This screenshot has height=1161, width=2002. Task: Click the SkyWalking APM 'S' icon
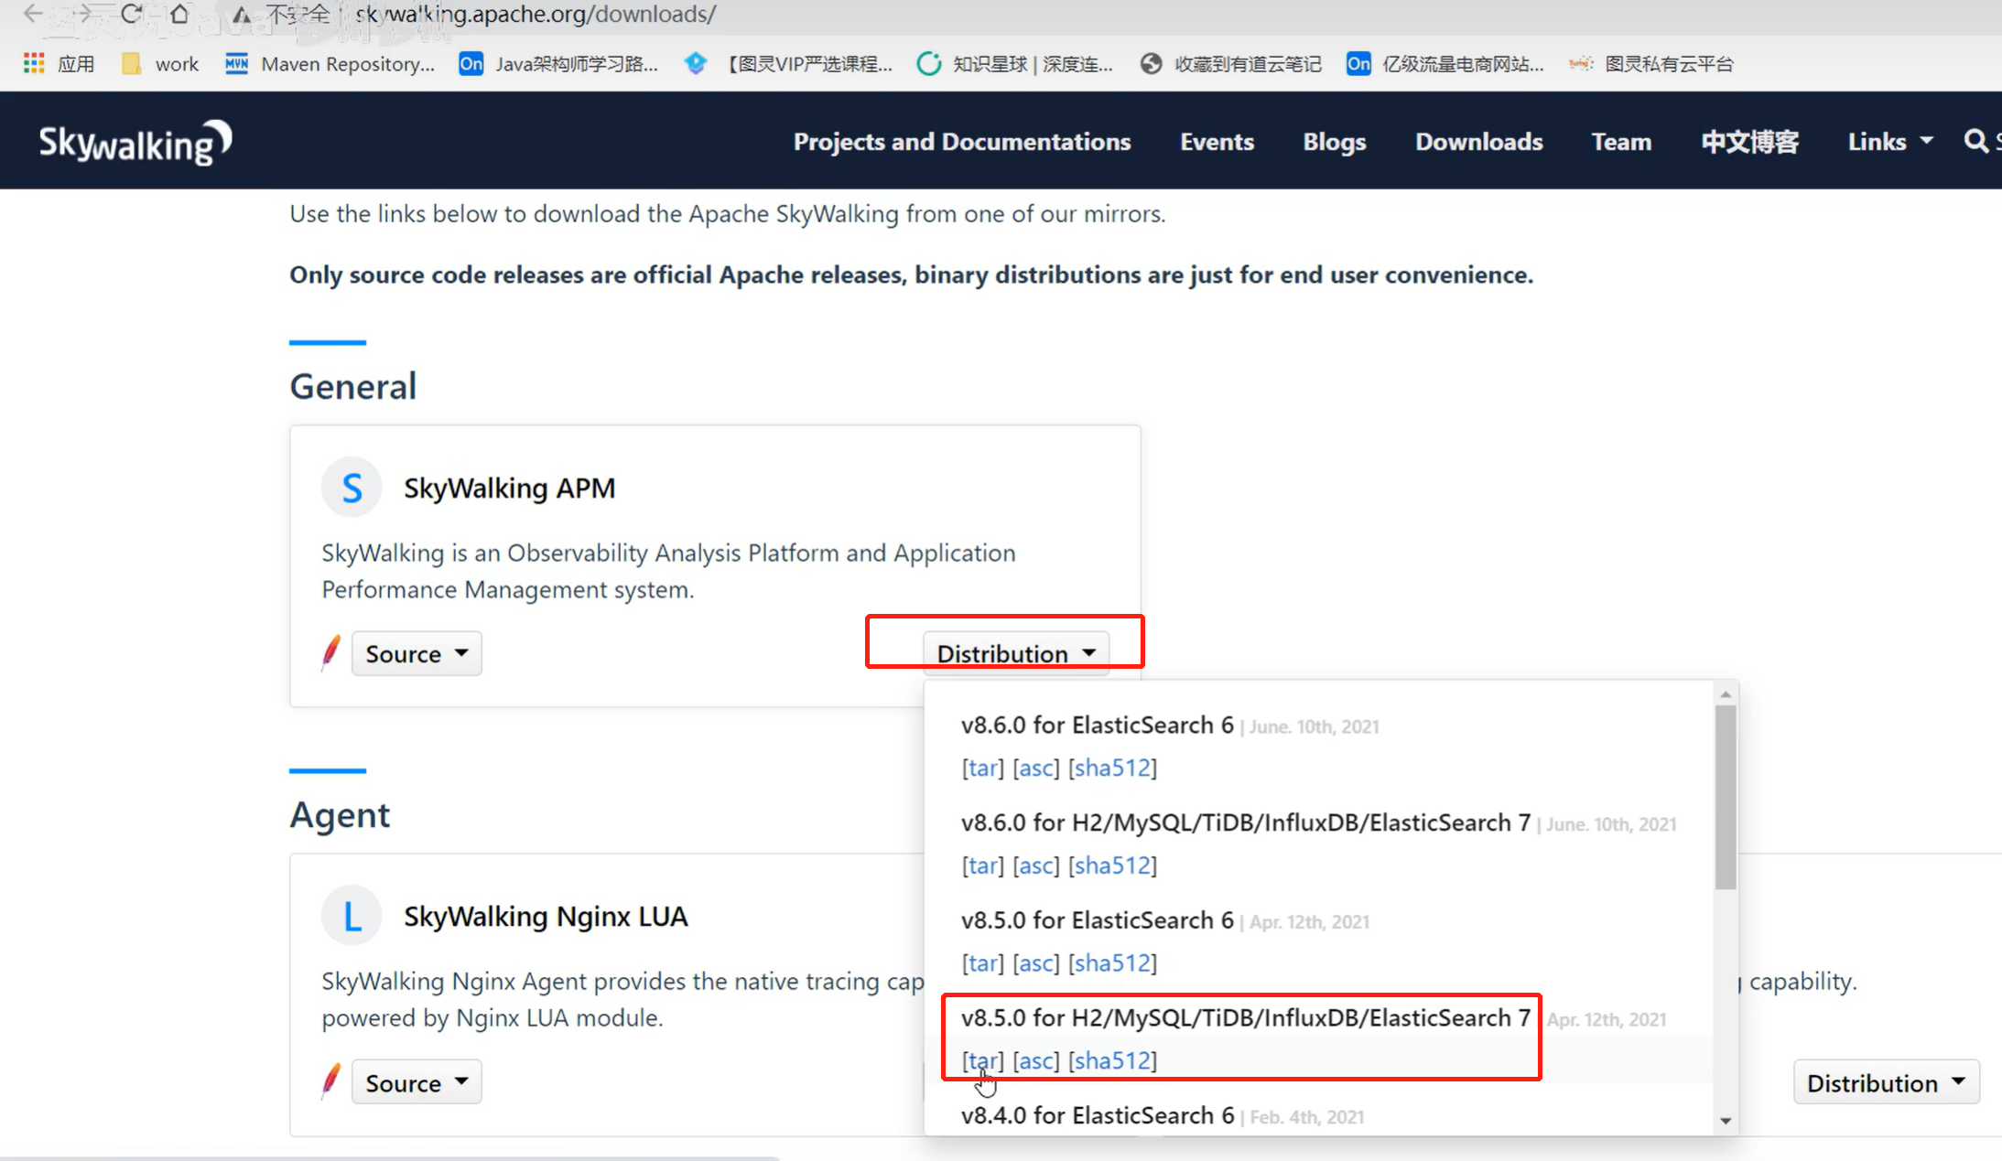pos(352,488)
